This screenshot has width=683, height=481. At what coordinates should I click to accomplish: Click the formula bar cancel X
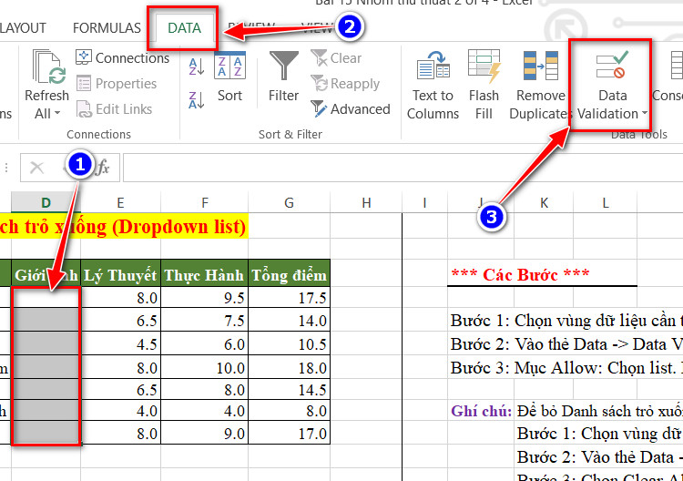click(37, 167)
